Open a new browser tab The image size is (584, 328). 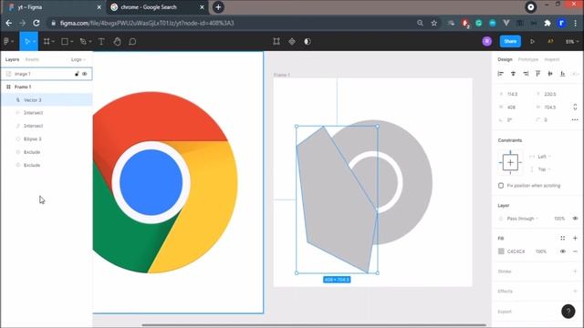pyautogui.click(x=218, y=7)
